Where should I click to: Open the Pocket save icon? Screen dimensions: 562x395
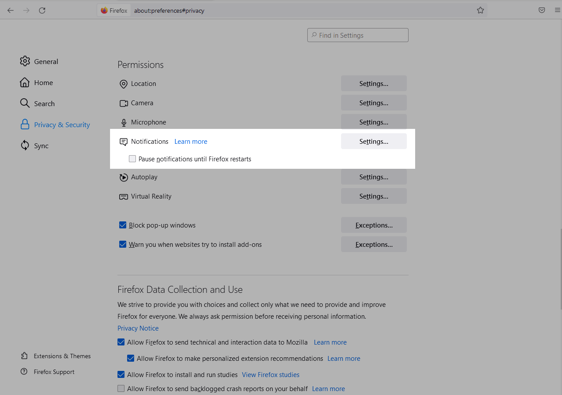[542, 11]
